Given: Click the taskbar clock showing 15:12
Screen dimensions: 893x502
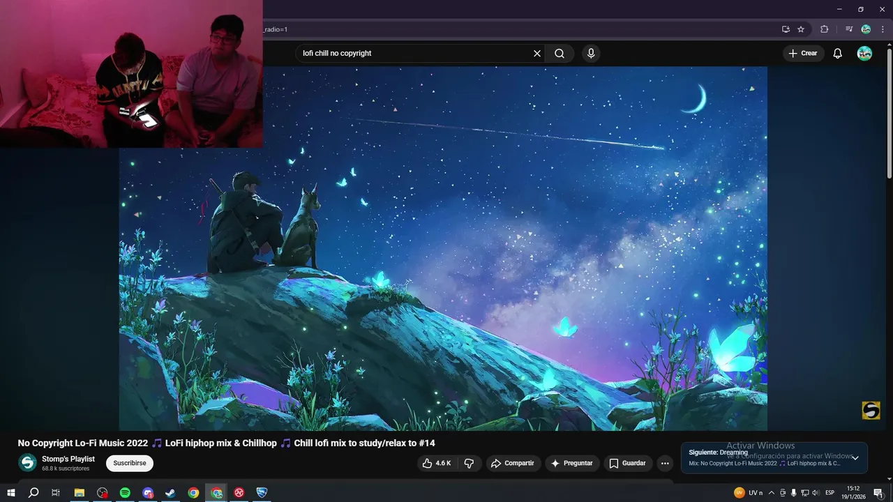Looking at the screenshot, I should [853, 493].
